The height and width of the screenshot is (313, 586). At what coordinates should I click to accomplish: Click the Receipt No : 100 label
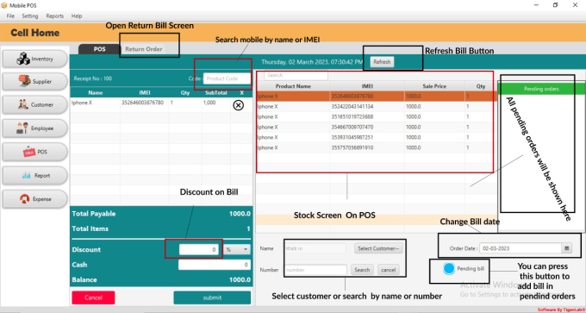click(x=93, y=78)
